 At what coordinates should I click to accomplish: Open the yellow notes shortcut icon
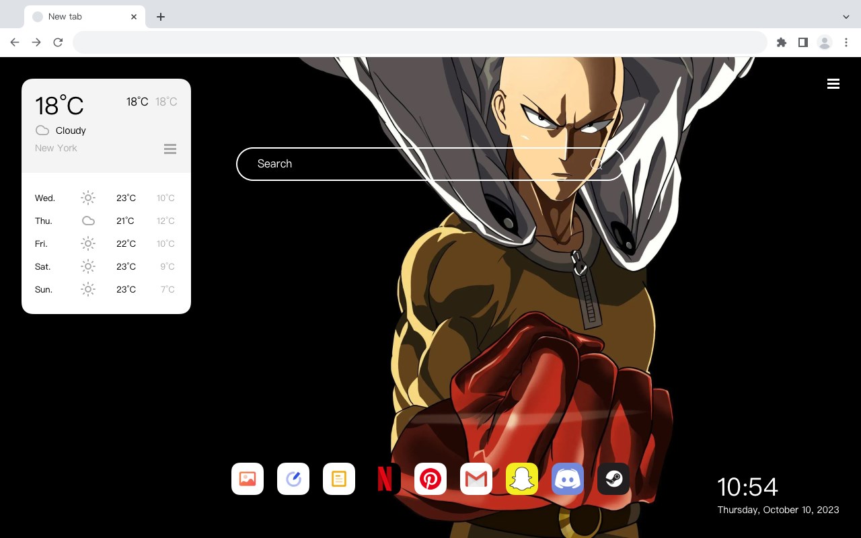[339, 479]
